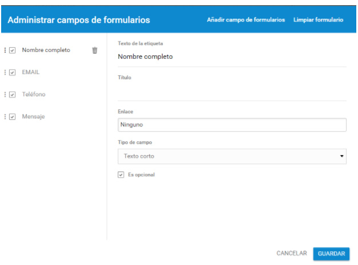Click the Texto de la etiqueta input

tap(232, 56)
